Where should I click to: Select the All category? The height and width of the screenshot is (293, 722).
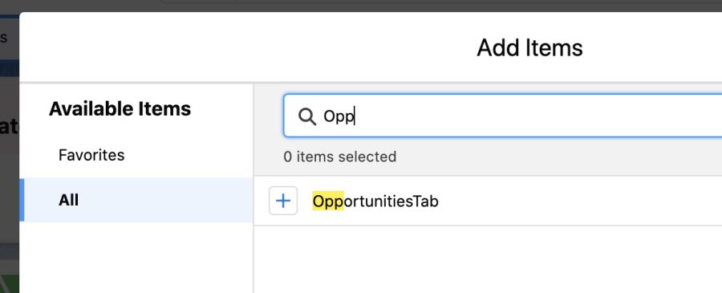(x=136, y=200)
